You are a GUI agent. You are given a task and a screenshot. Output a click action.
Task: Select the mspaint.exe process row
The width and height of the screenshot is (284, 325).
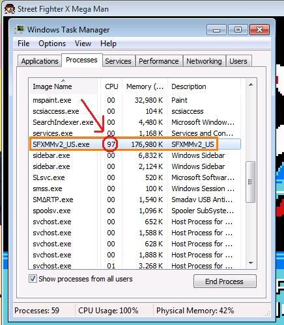tap(135, 100)
